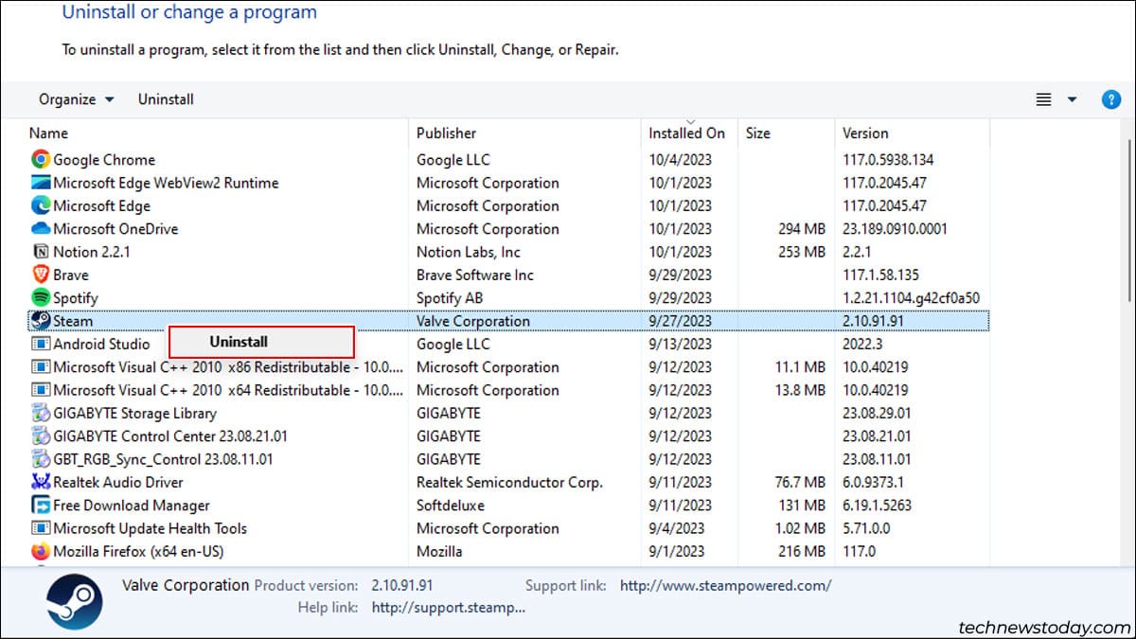Viewport: 1136px width, 639px height.
Task: Open the support.steamp... help link
Action: coord(449,607)
